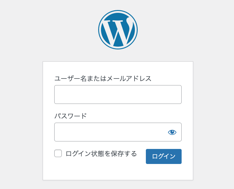Check the box to stay logged in
Image resolution: width=234 pixels, height=189 pixels.
click(58, 153)
